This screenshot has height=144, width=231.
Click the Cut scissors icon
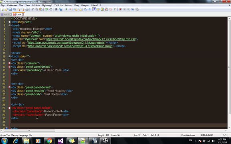(x=32, y=10)
